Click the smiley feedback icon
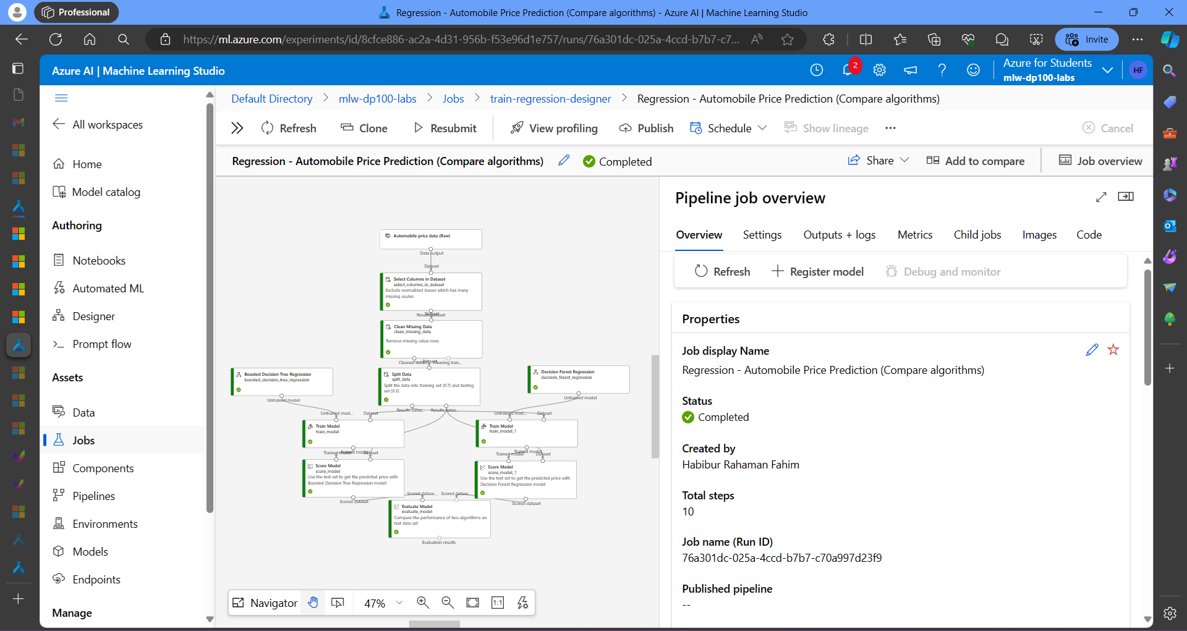Viewport: 1187px width, 631px height. (973, 70)
